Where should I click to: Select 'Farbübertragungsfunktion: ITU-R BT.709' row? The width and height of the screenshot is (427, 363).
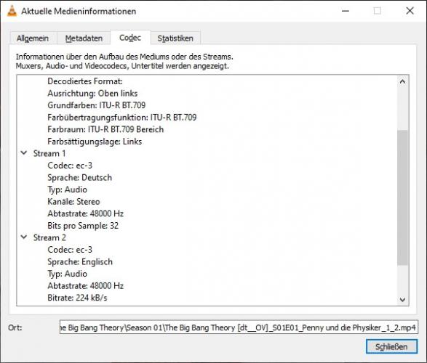click(121, 118)
